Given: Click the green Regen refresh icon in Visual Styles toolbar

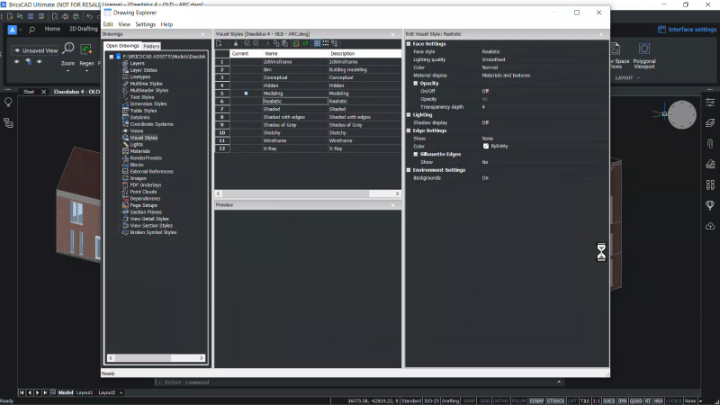Looking at the screenshot, I should click(305, 43).
